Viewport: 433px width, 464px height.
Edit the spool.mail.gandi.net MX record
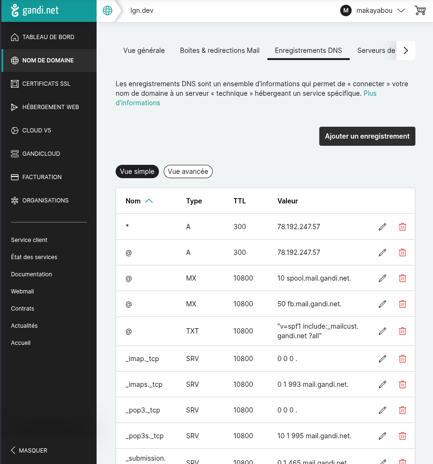point(383,278)
